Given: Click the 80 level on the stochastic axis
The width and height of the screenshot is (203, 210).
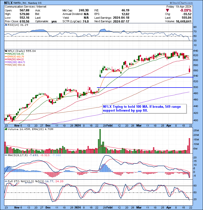Looking at the screenshot, I should (195, 186).
